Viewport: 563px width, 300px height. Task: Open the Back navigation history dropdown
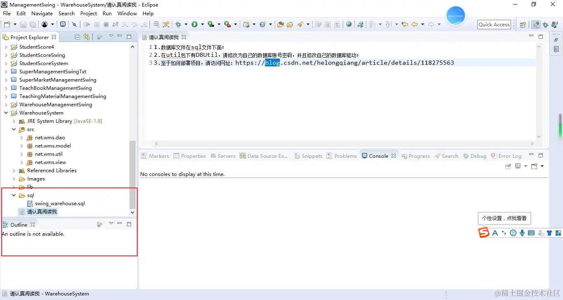click(422, 24)
